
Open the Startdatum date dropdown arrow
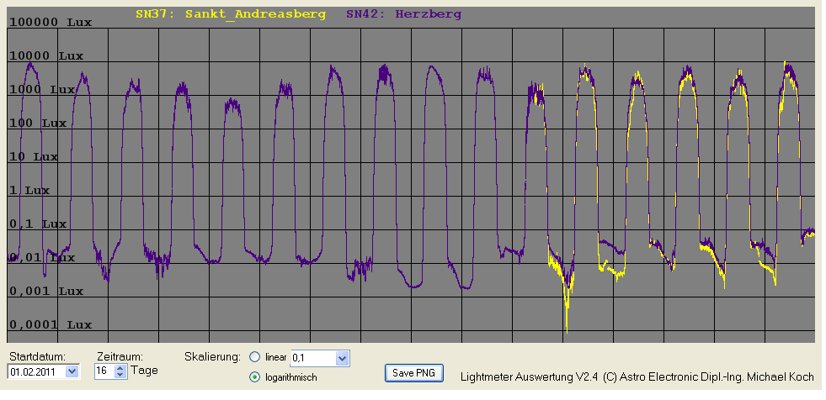[72, 371]
